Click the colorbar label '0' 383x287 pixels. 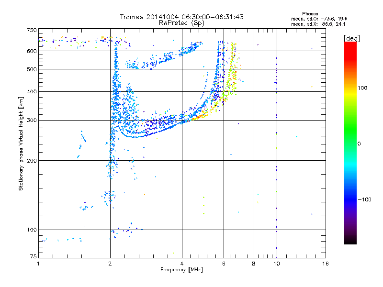tap(359, 144)
